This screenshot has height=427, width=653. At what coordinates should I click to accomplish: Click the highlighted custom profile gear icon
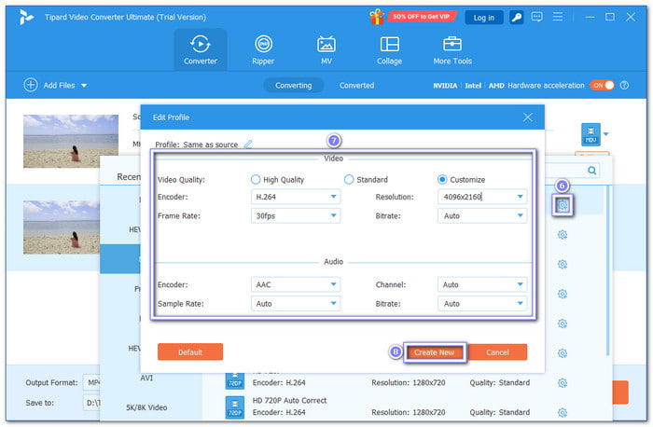[x=562, y=205]
